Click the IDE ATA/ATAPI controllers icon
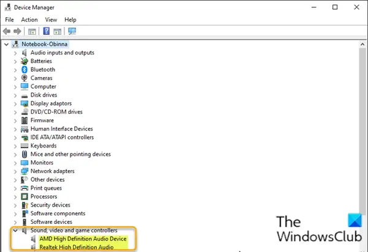The height and width of the screenshot is (252, 368). pyautogui.click(x=25, y=138)
